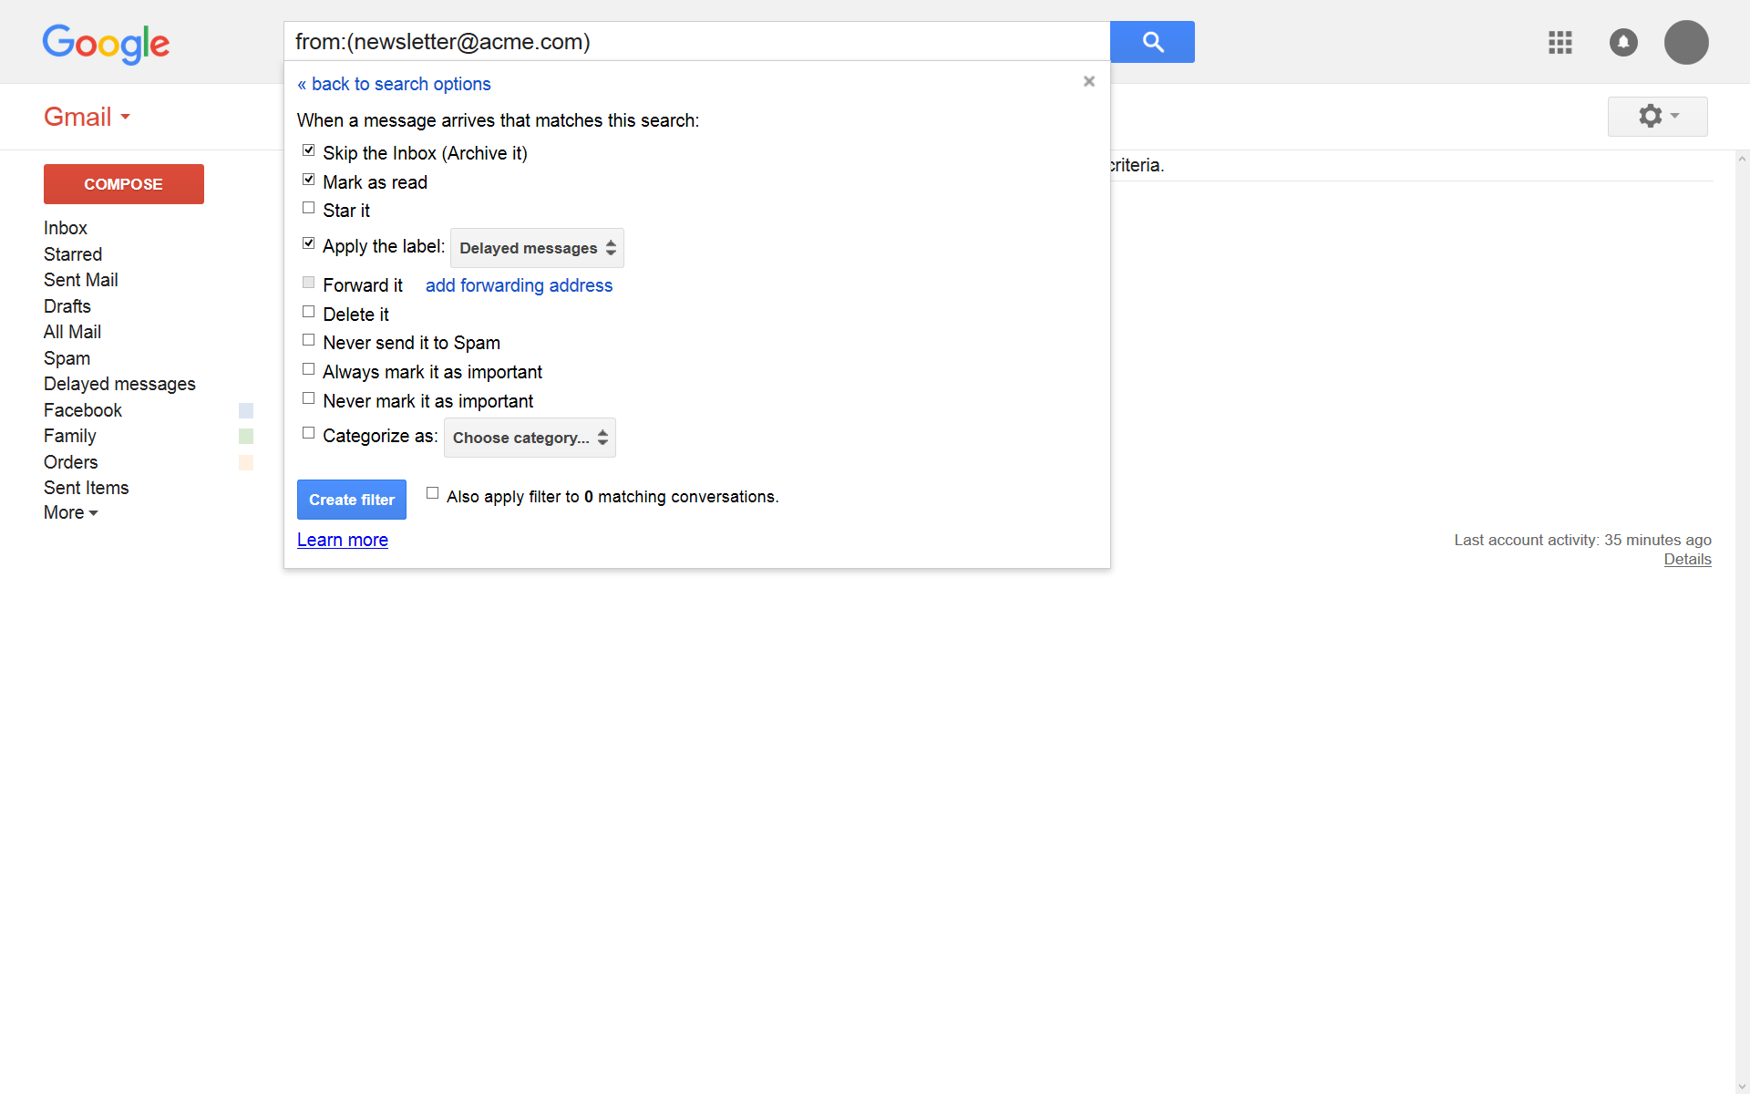
Task: Click the Create filter button
Action: point(352,500)
